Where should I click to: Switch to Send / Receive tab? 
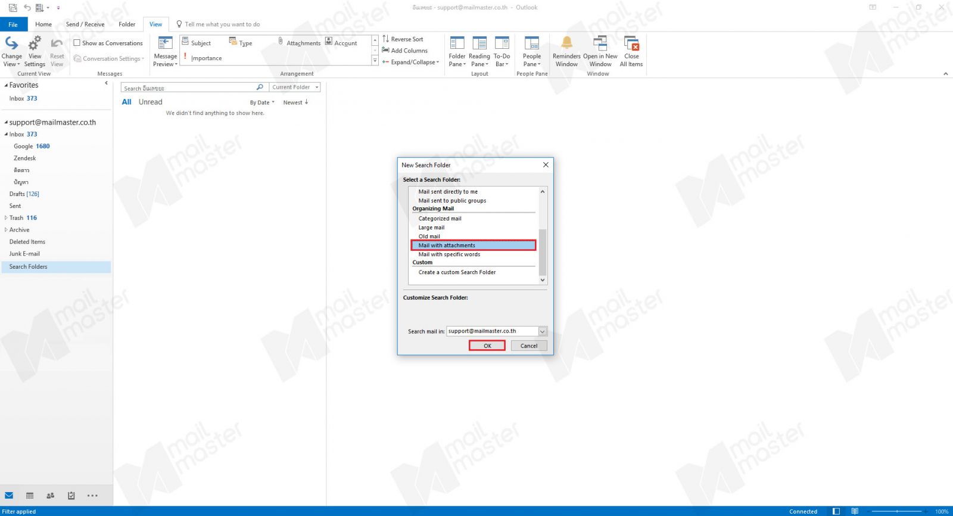pyautogui.click(x=85, y=24)
